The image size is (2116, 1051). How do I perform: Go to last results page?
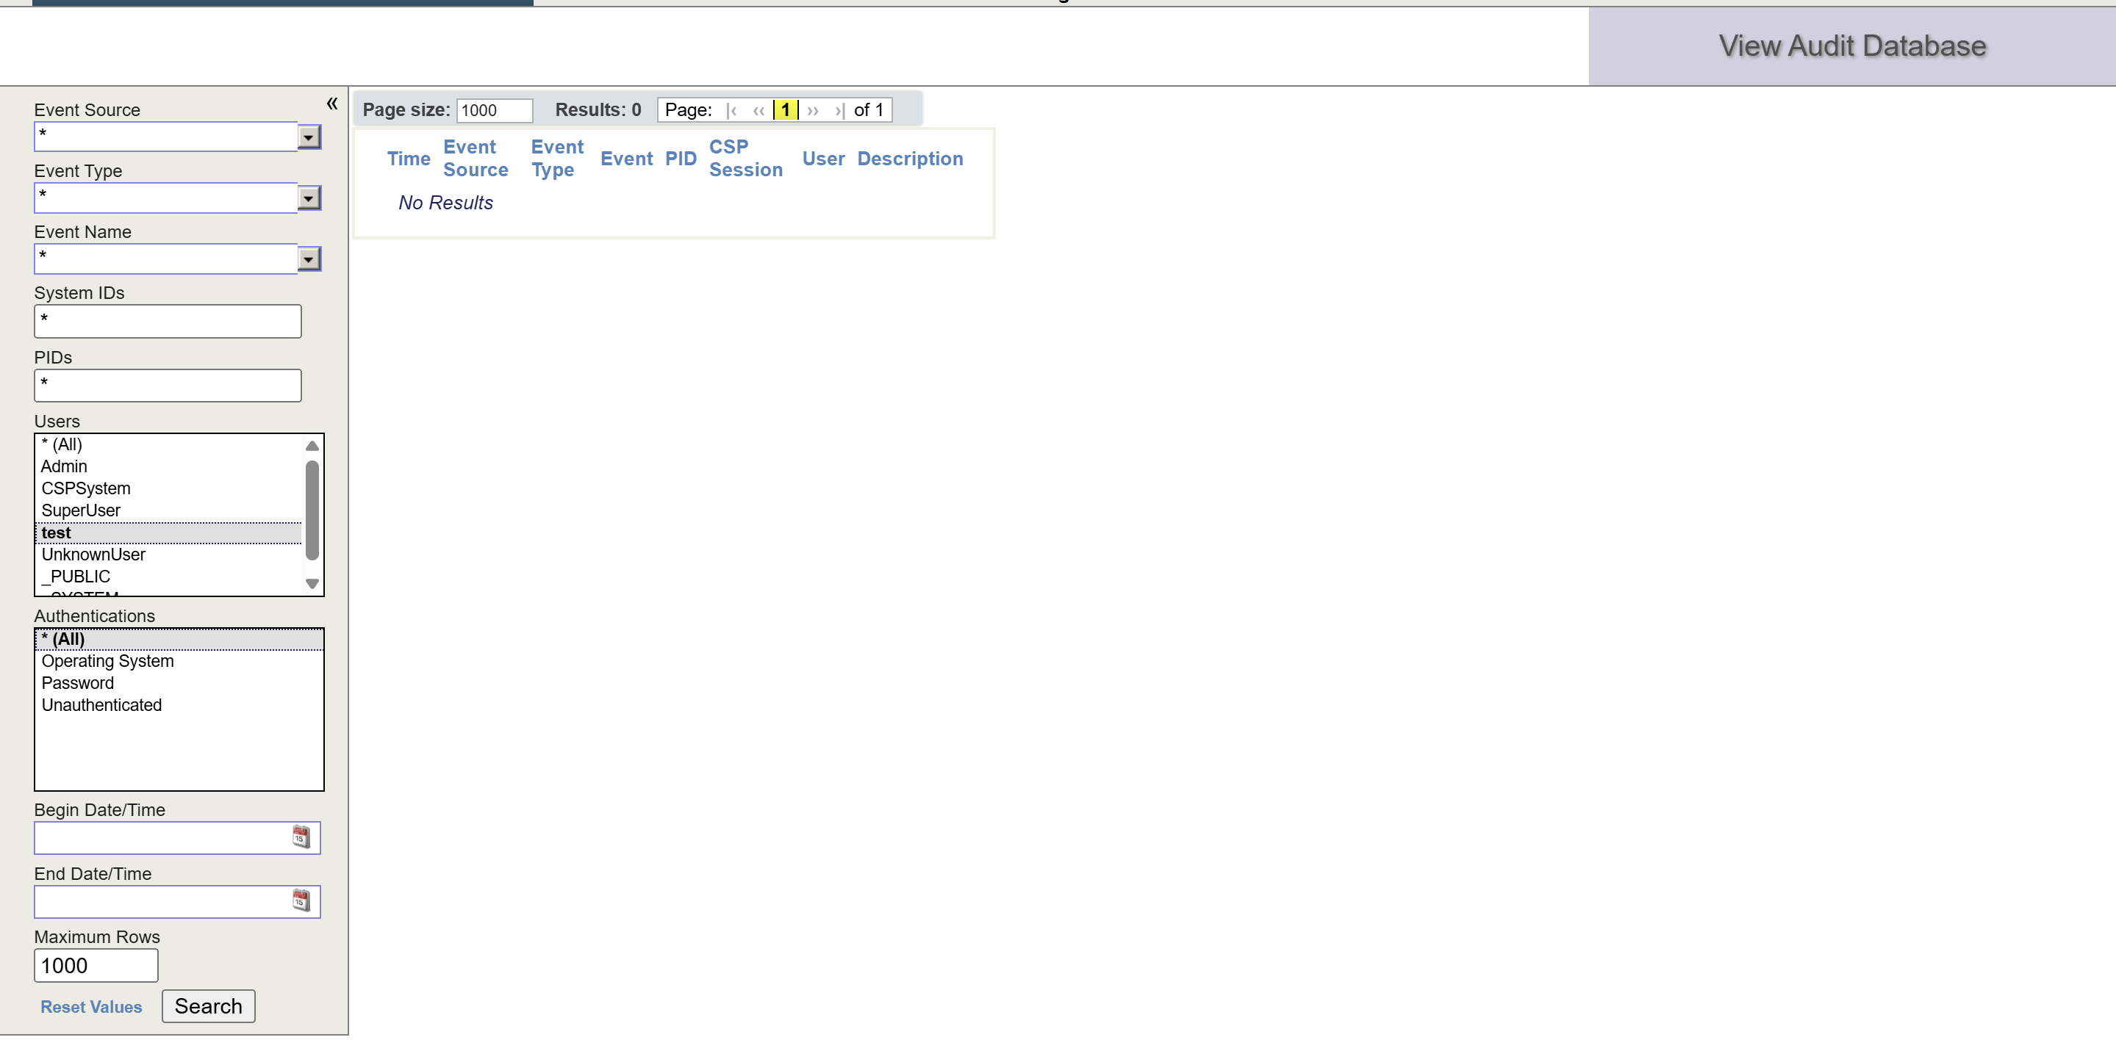point(838,111)
